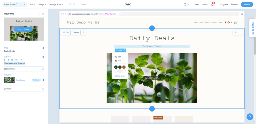Click the globe icon beside the domain
Screen dimensions: 256x124
point(70,14)
